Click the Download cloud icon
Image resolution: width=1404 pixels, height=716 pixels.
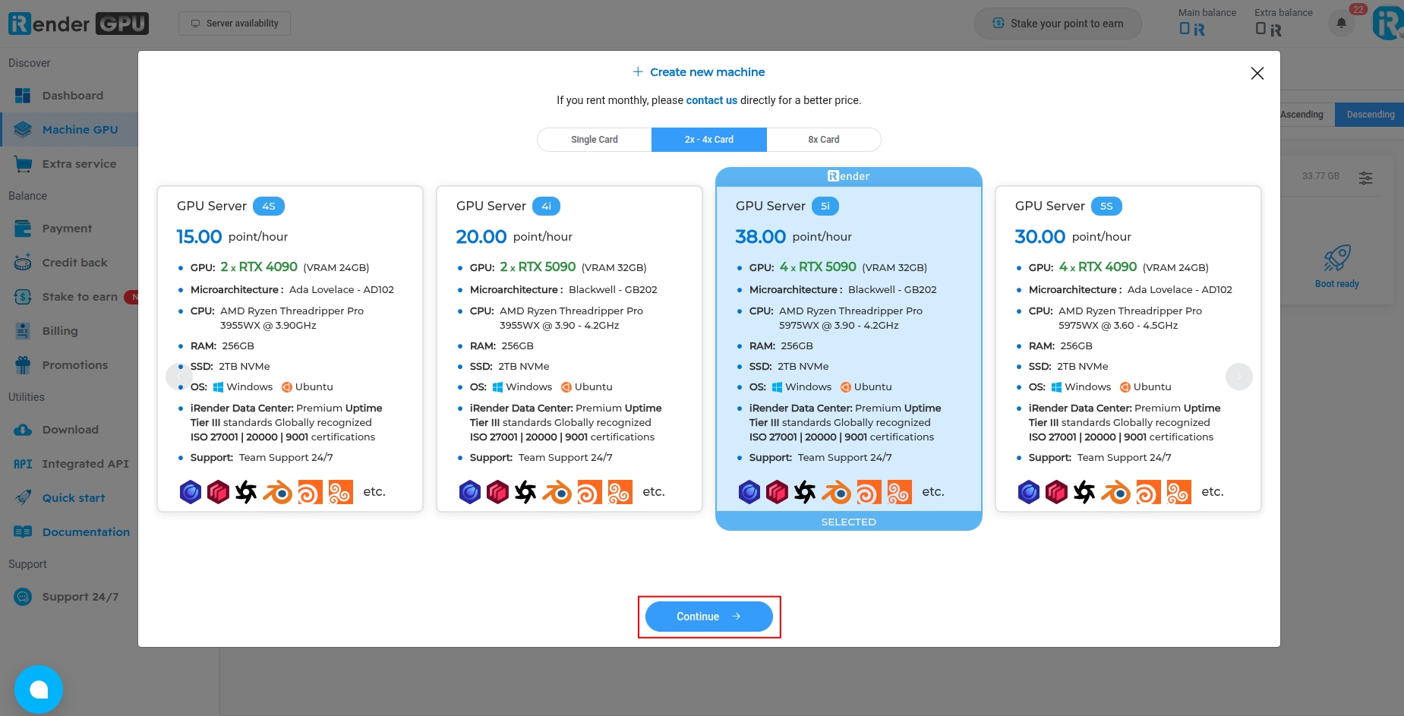click(x=23, y=430)
